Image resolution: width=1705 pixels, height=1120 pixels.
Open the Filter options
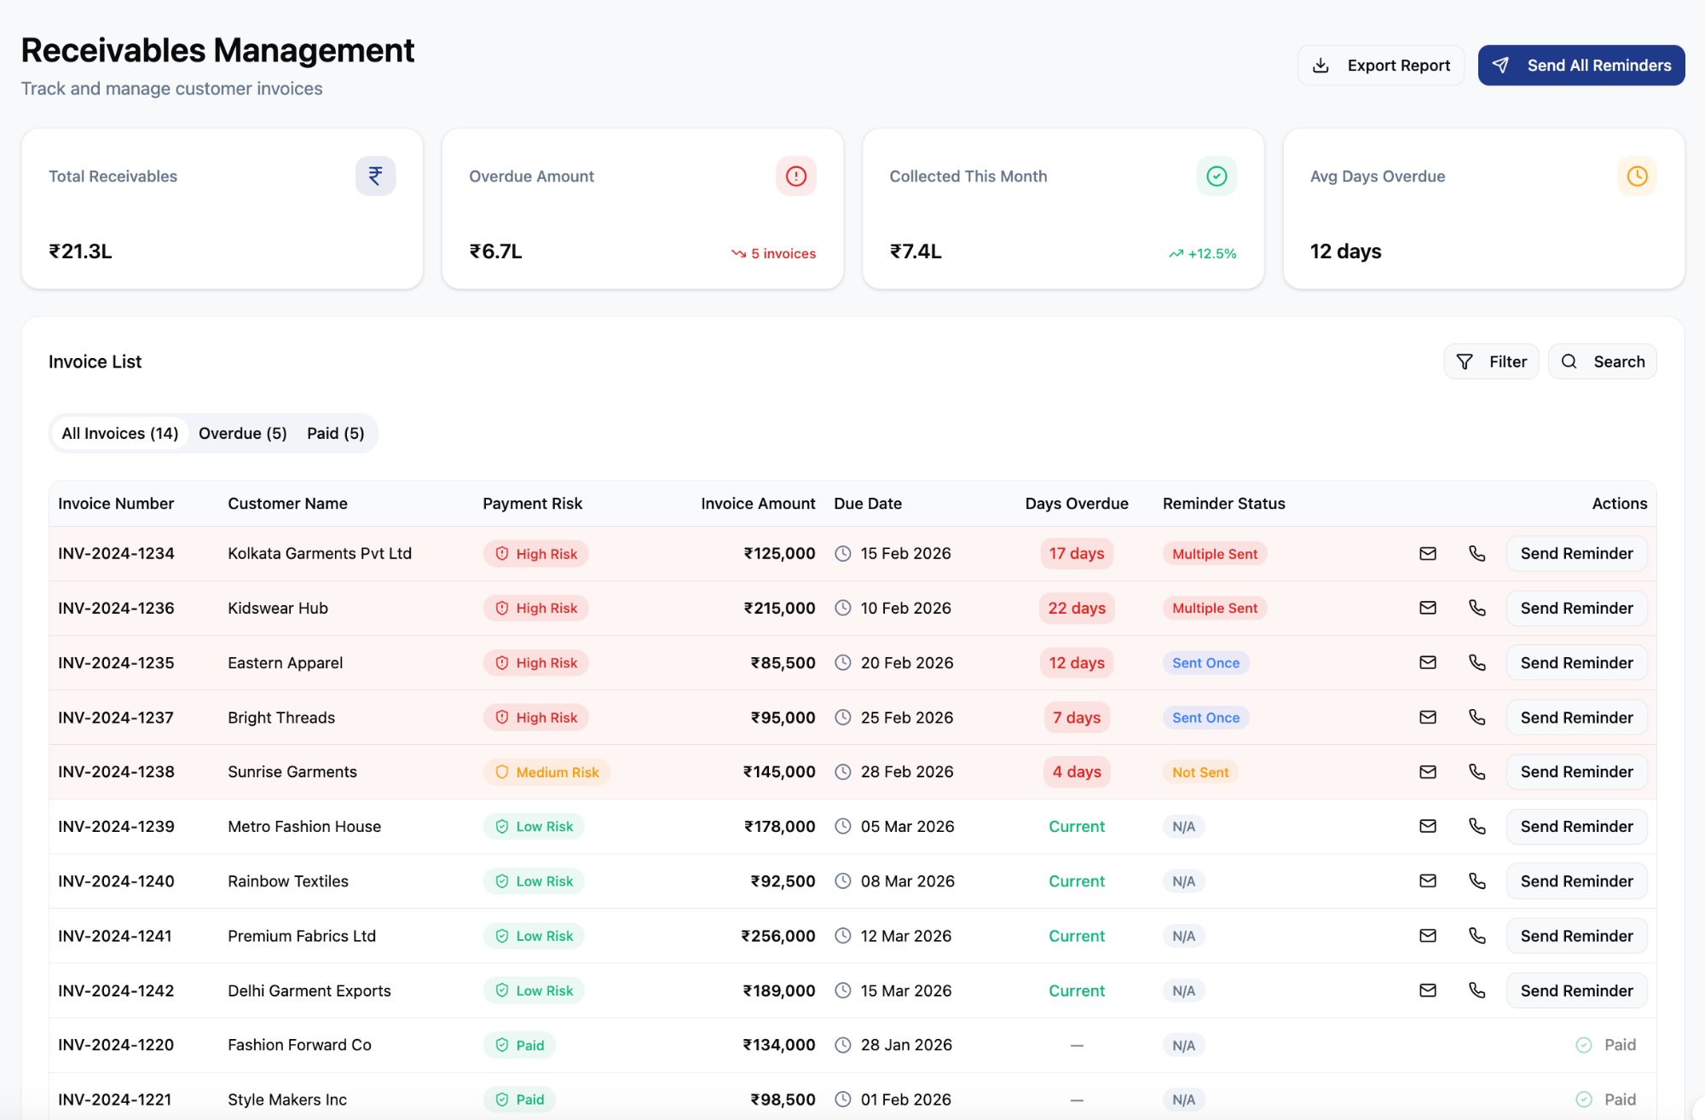[1491, 361]
